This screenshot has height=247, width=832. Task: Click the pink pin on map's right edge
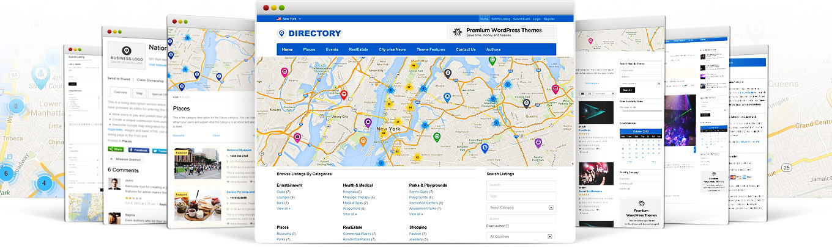pos(555,88)
